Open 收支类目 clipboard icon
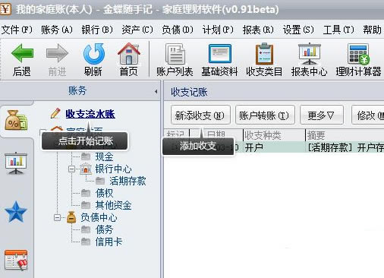Viewport: 384px width, 278px height. pos(264,54)
